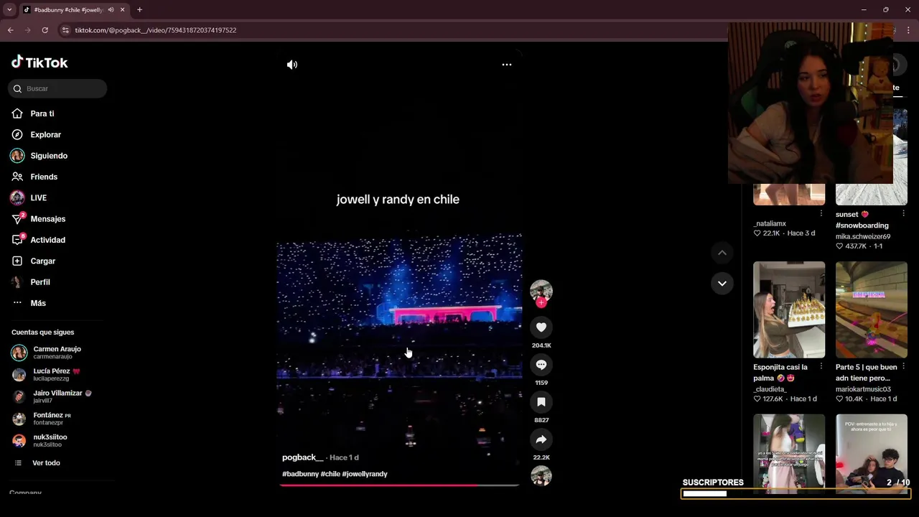Open the Esponjita casi la palma video thumbnail
Image resolution: width=919 pixels, height=517 pixels.
tap(789, 309)
